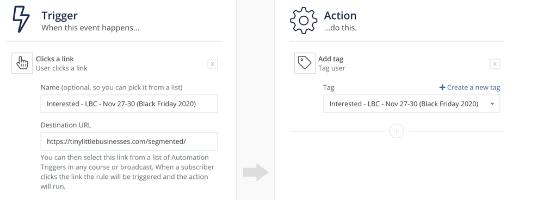Click the Trigger heading

60,16
